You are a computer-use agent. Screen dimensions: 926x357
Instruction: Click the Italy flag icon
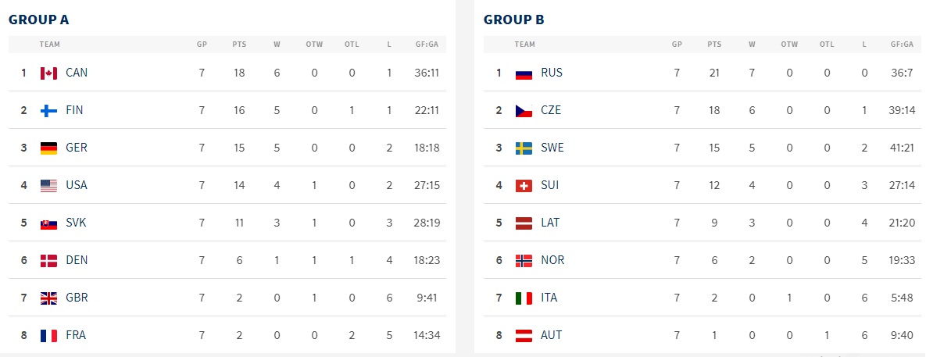[524, 298]
